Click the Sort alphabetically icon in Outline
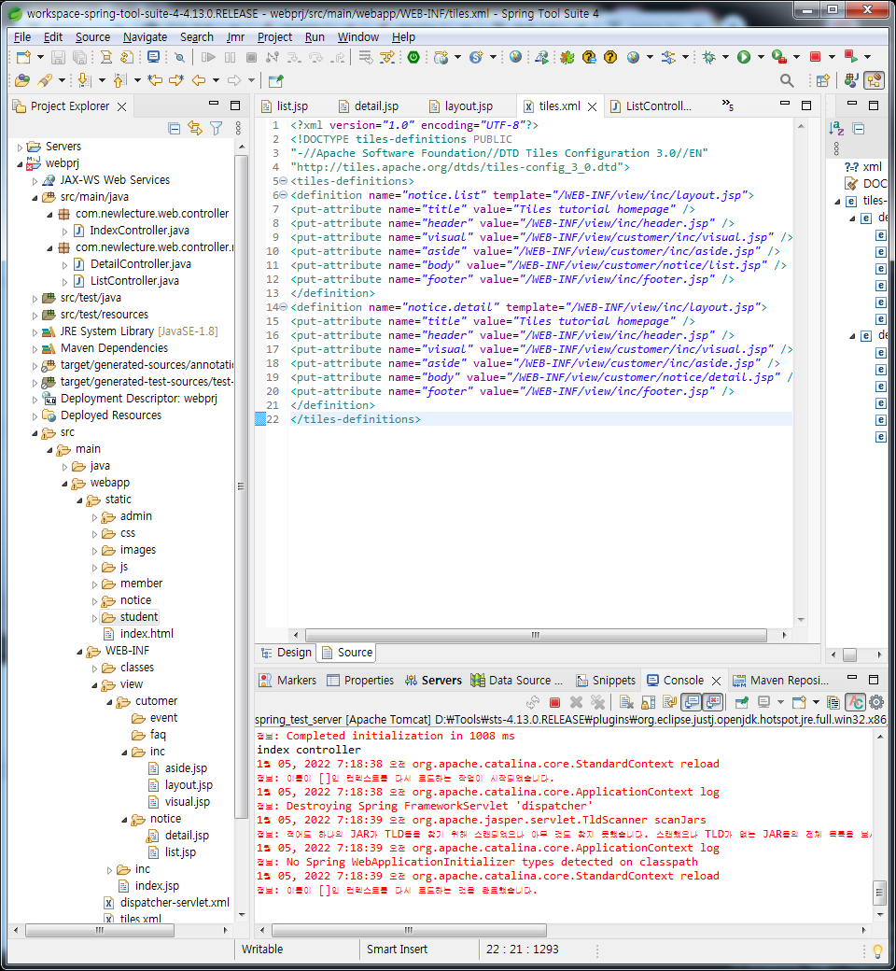Image resolution: width=896 pixels, height=971 pixels. [x=836, y=129]
